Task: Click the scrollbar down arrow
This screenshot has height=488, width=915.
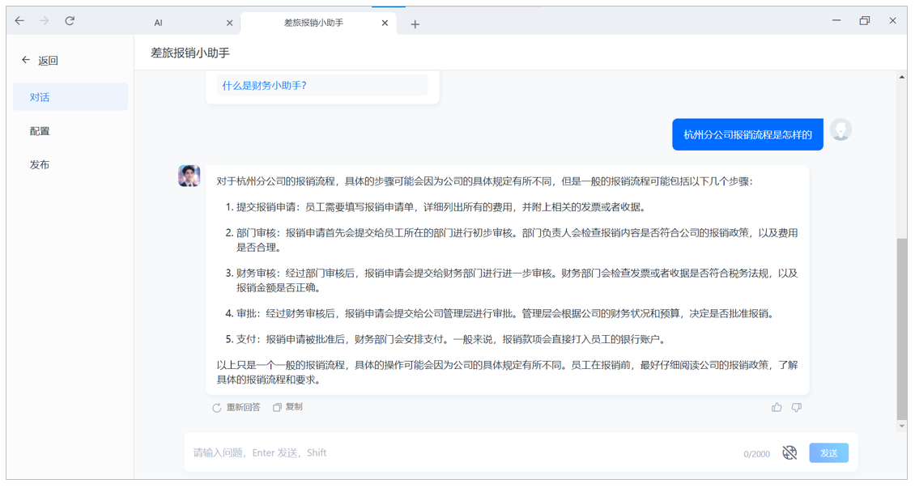Action: [x=902, y=426]
